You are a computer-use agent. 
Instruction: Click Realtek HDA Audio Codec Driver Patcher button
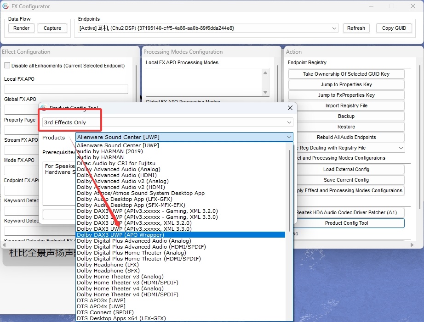pos(349,212)
